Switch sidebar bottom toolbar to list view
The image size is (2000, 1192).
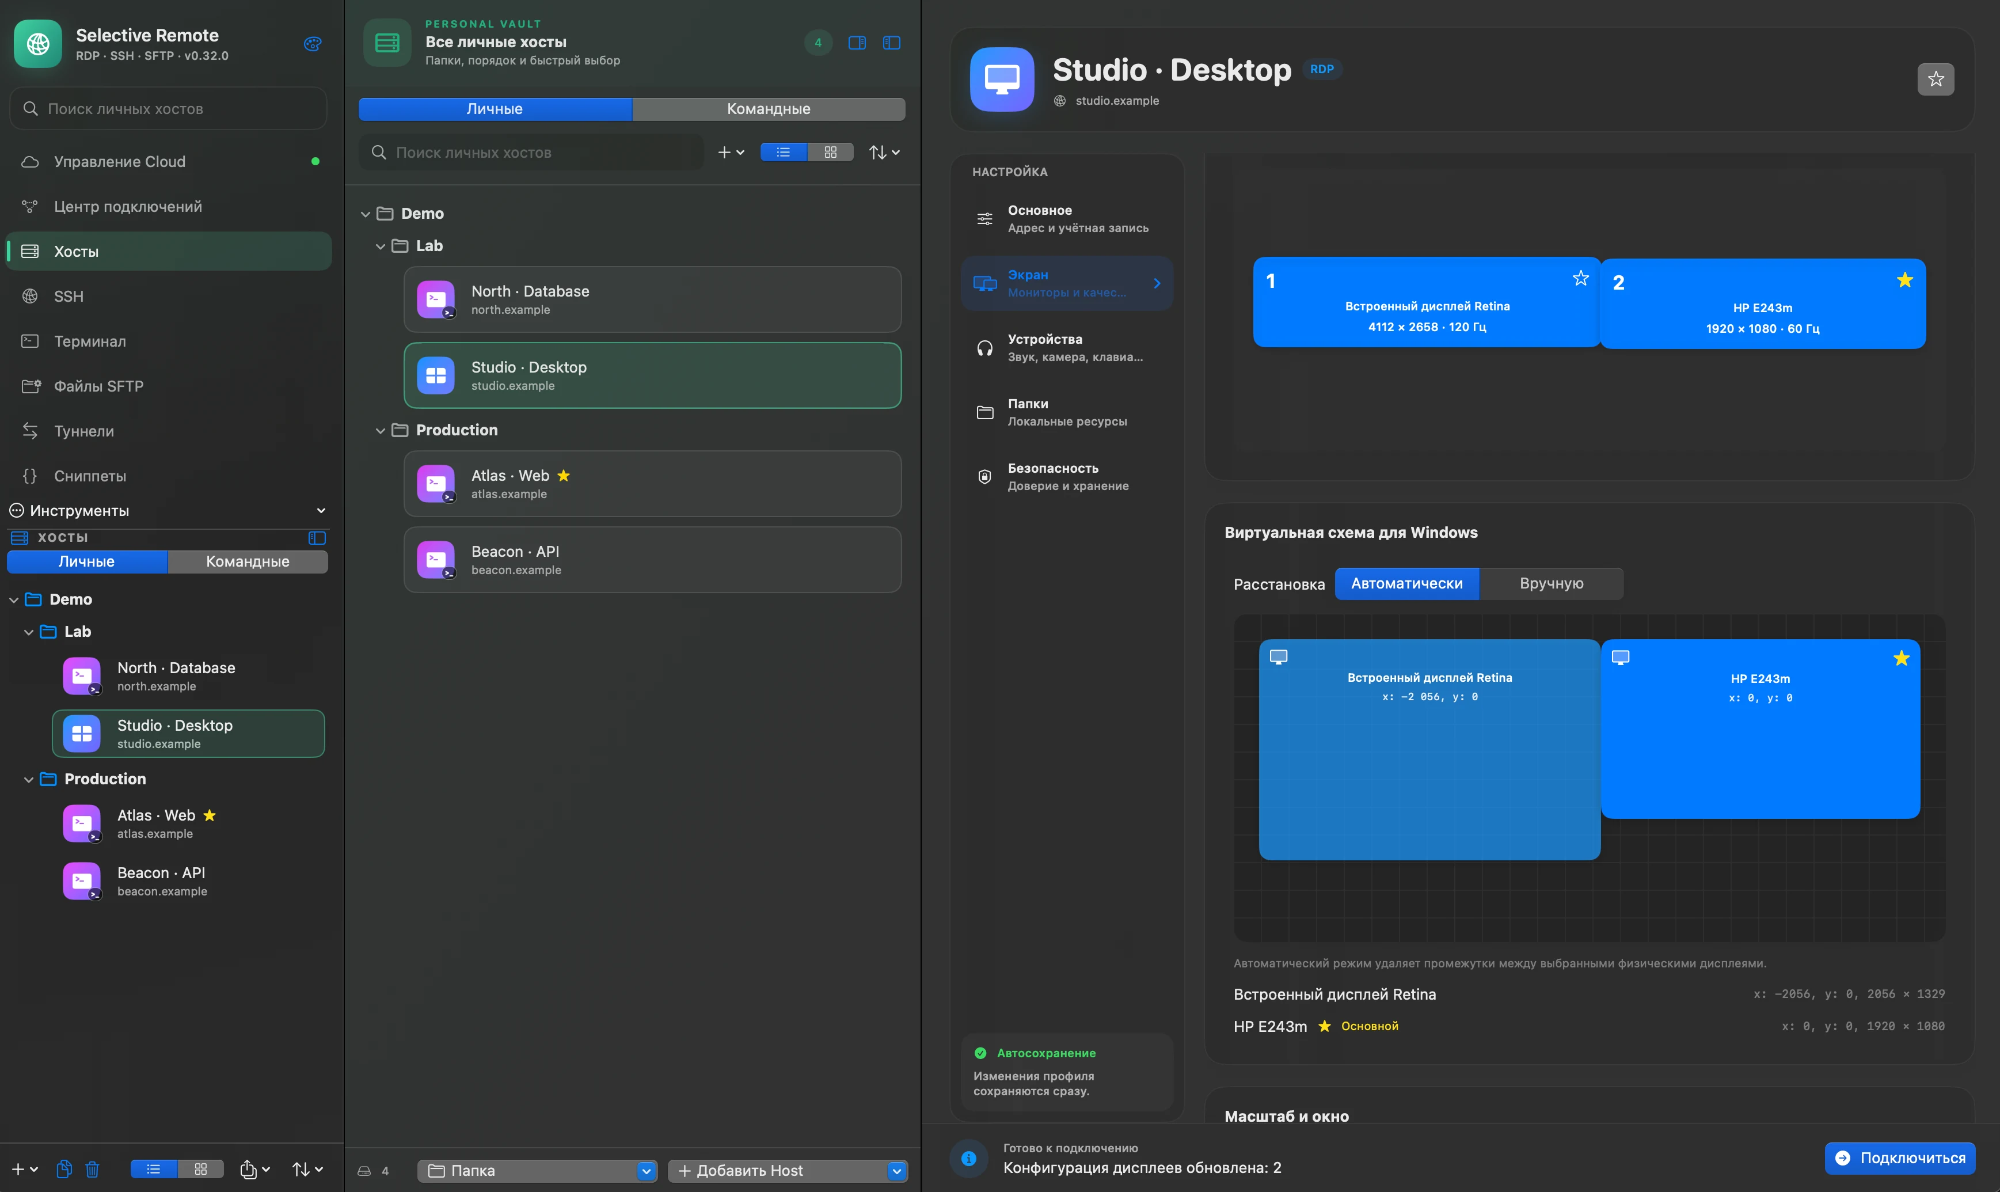click(x=153, y=1170)
